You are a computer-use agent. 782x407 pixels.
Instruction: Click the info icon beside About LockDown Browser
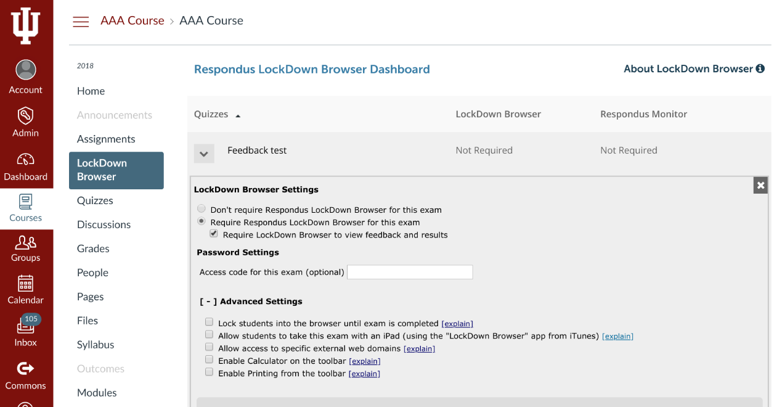click(760, 68)
